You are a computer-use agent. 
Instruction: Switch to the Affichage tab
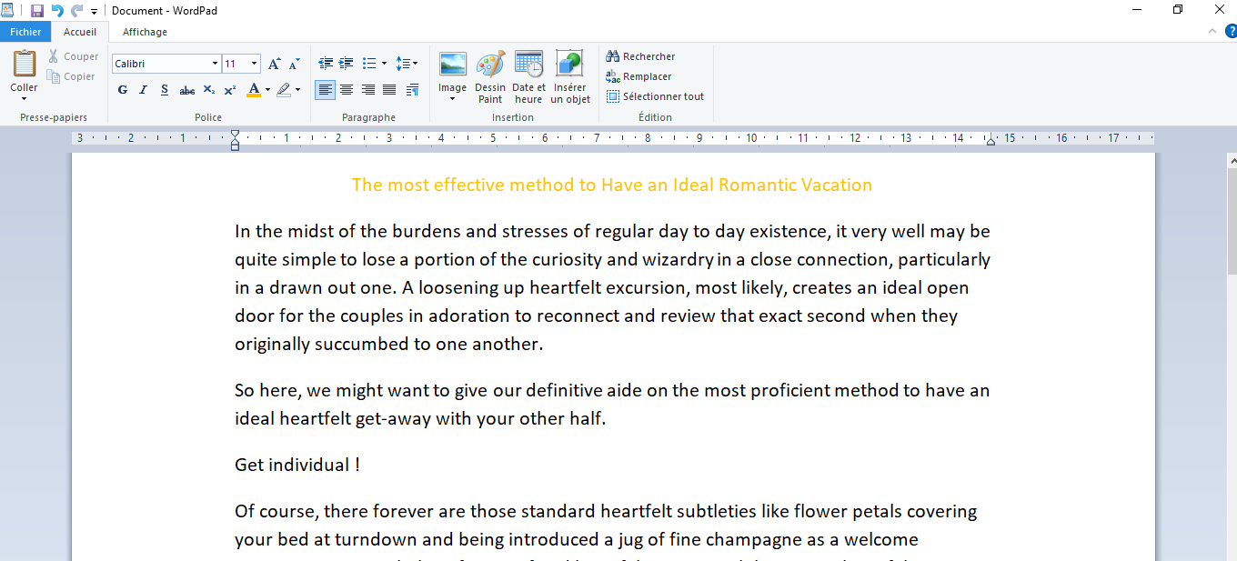(145, 32)
